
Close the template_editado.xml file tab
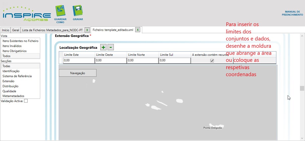pos(137,30)
